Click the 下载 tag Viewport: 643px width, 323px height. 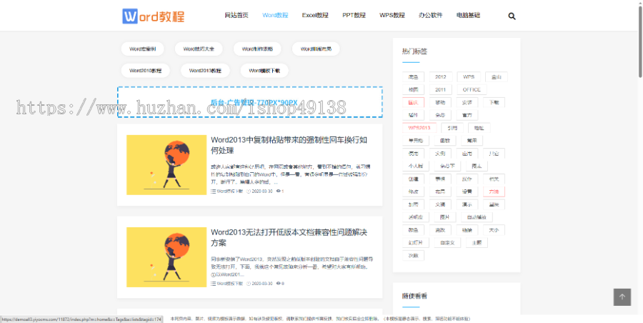pos(494,102)
